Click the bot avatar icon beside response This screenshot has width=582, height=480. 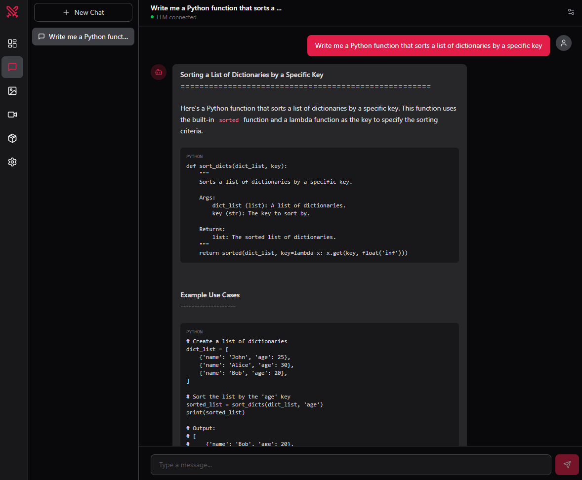[159, 72]
